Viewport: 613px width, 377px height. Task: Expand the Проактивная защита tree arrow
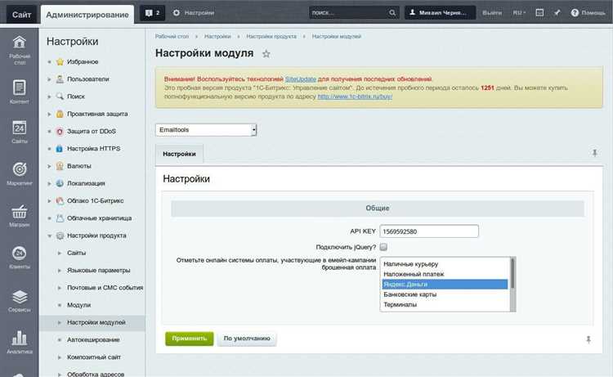point(49,114)
